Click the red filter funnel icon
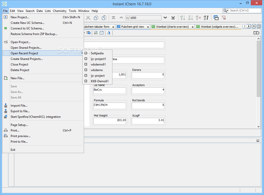Viewport: 264px width, 195px height. (x=224, y=18)
